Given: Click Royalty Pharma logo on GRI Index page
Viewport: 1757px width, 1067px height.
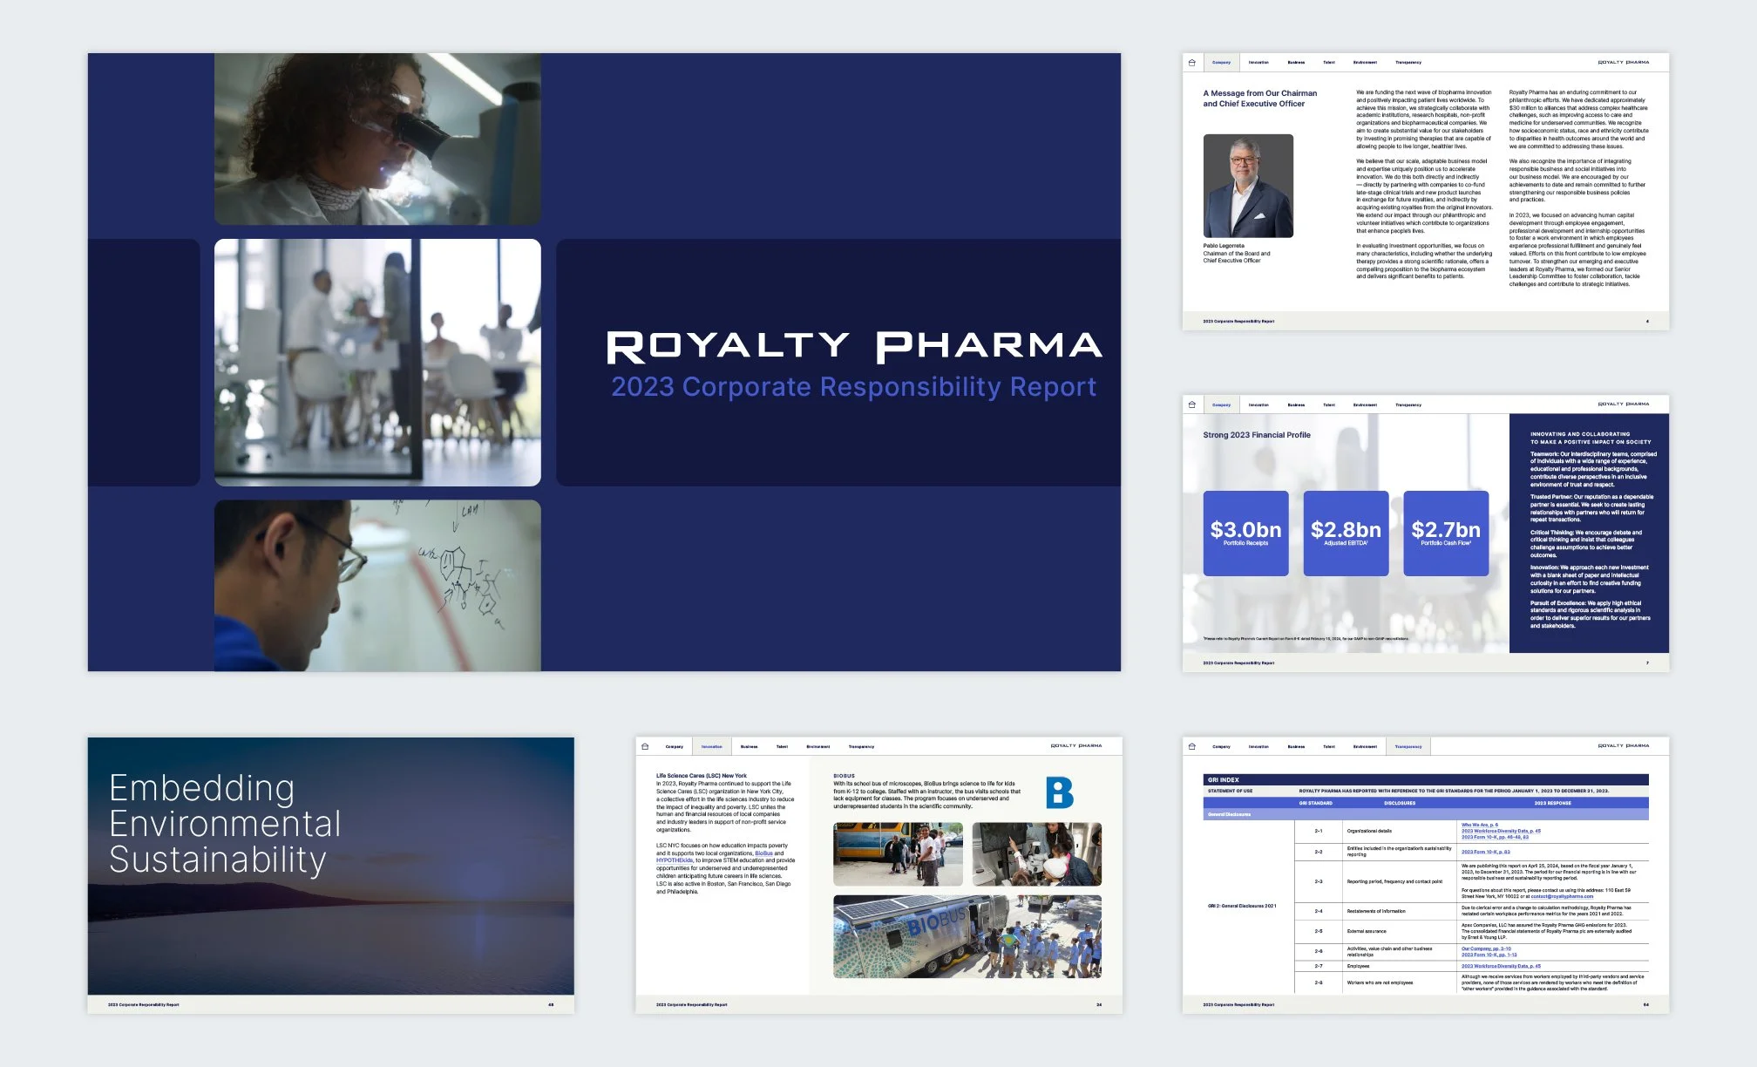Looking at the screenshot, I should coord(1623,746).
